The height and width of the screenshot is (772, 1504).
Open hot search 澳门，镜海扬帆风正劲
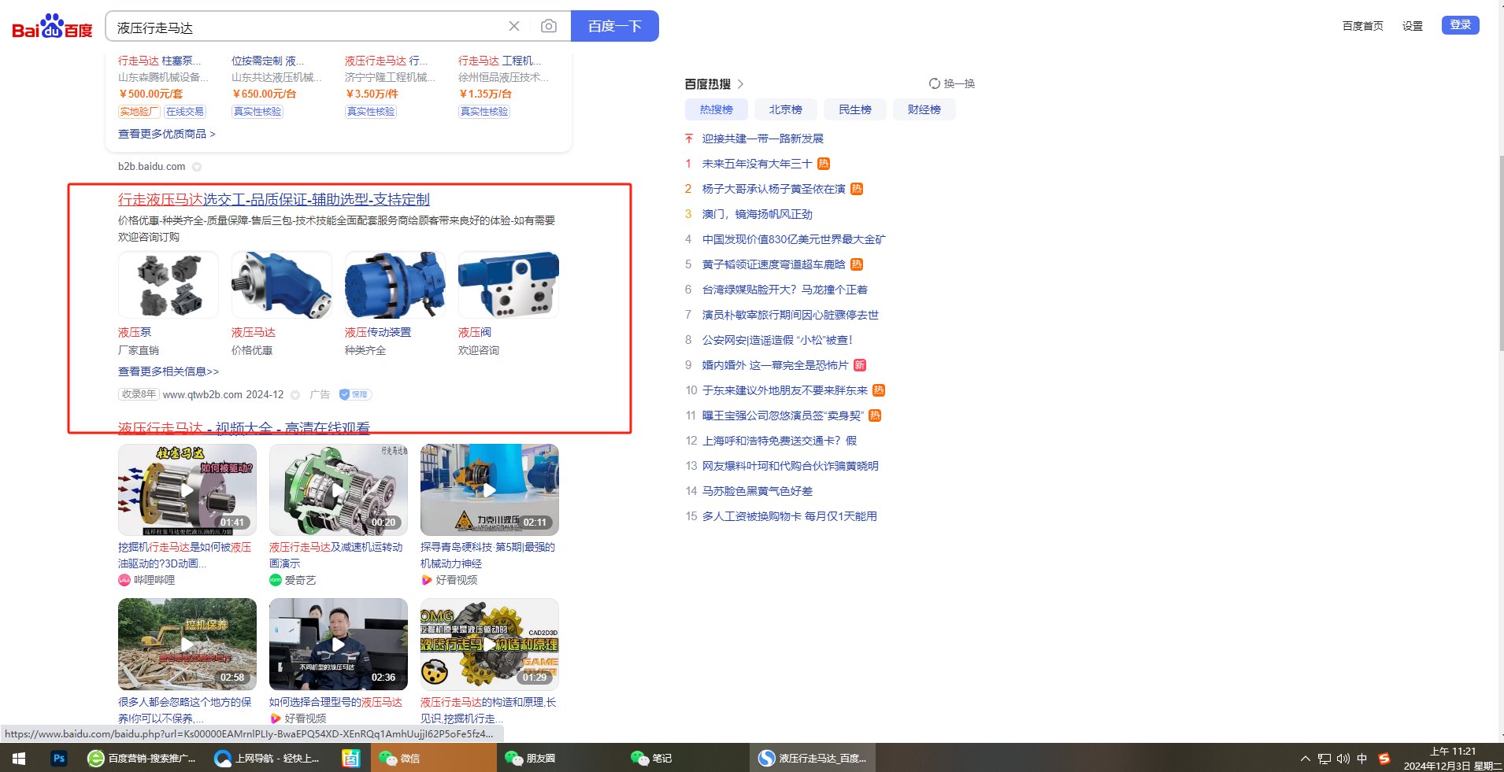coord(757,214)
